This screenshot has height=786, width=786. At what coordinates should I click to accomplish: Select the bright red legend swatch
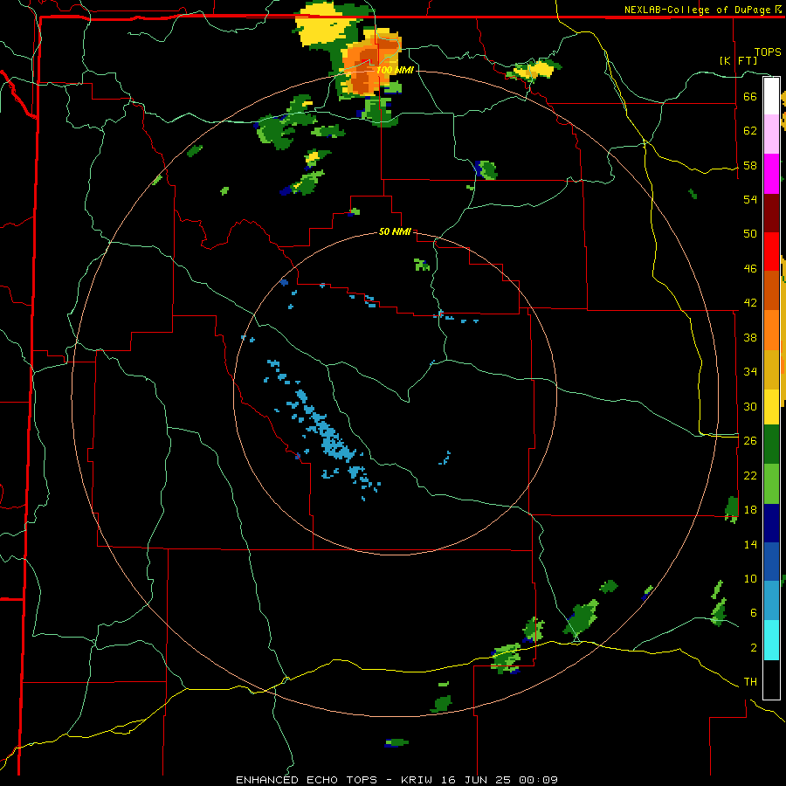771,252
